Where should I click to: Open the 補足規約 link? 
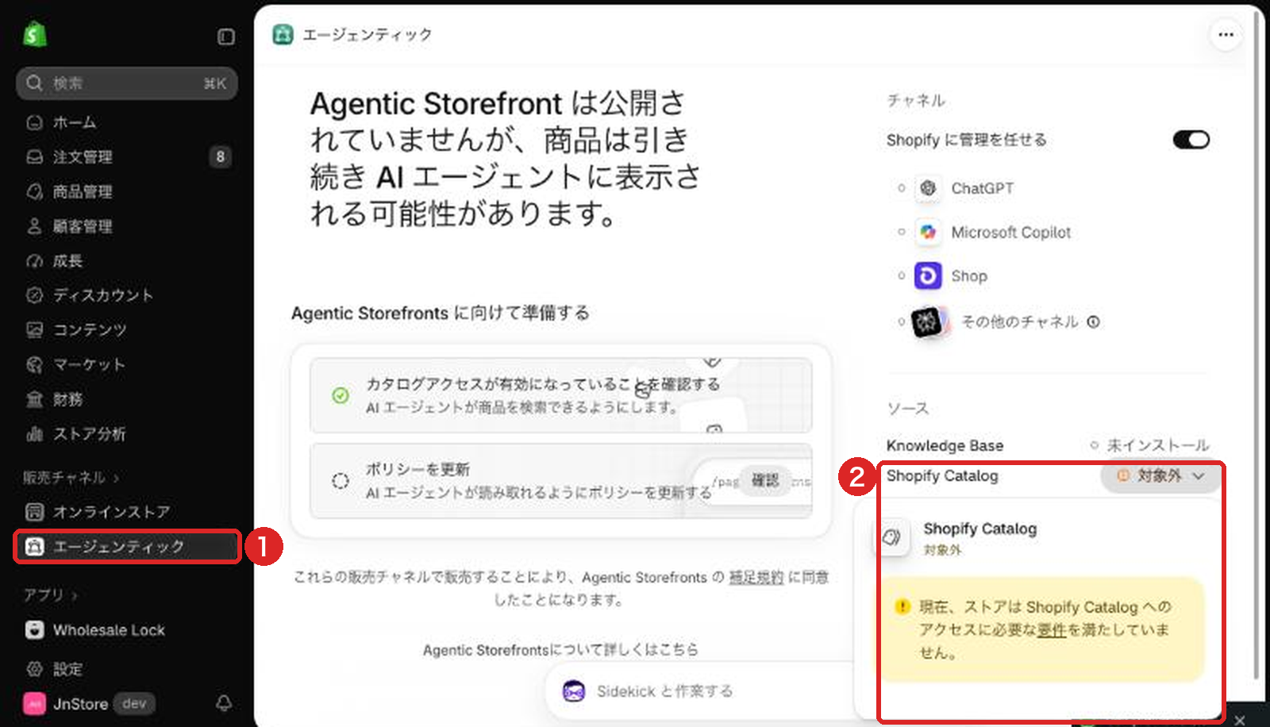point(756,577)
